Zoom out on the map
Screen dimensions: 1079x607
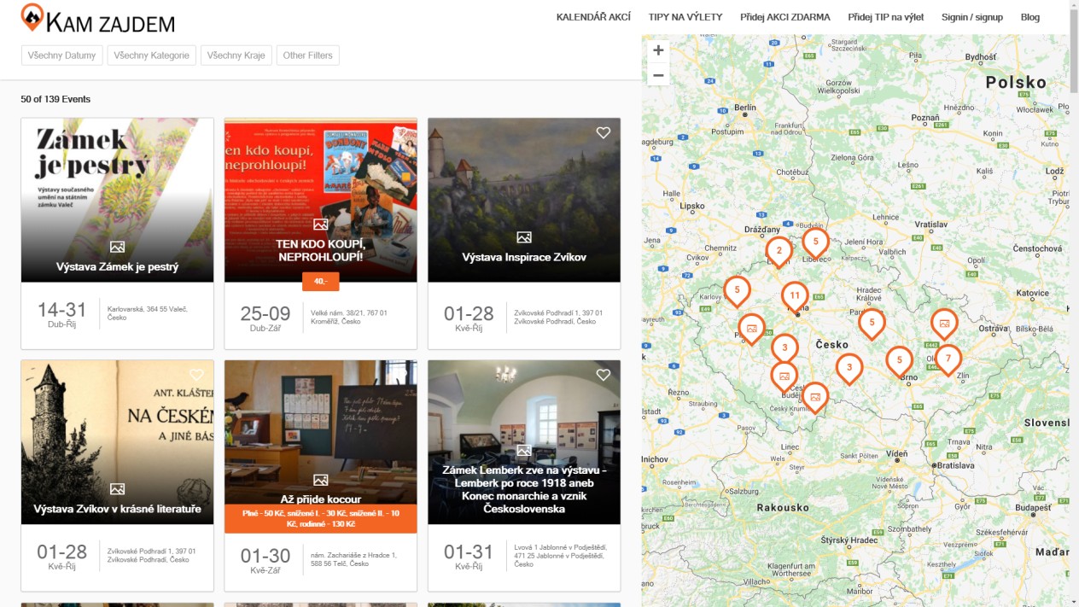[658, 75]
